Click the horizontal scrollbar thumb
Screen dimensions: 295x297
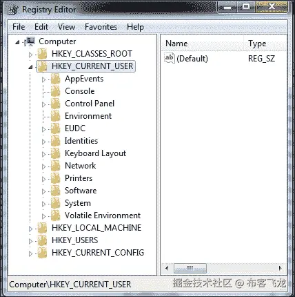pyautogui.click(x=190, y=268)
